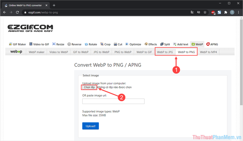Image resolution: width=243 pixels, height=141 pixels.
Task: Switch to WebP to GIF tab
Action: 144,52
